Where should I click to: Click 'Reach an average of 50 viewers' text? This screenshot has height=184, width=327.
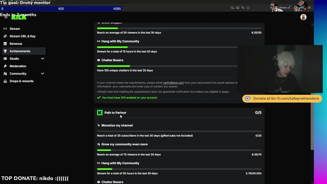(x=129, y=33)
